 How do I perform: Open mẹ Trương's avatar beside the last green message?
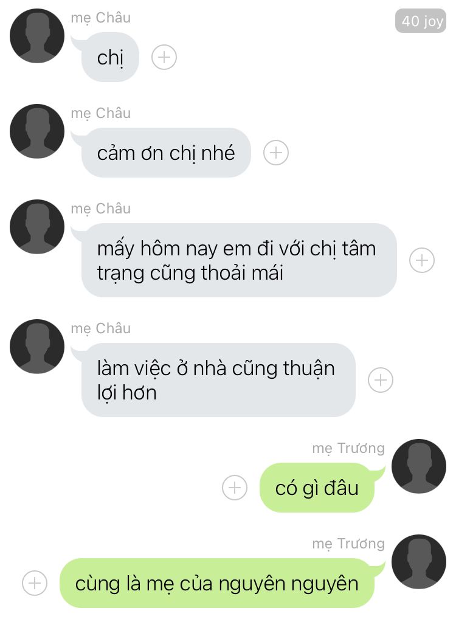(419, 562)
